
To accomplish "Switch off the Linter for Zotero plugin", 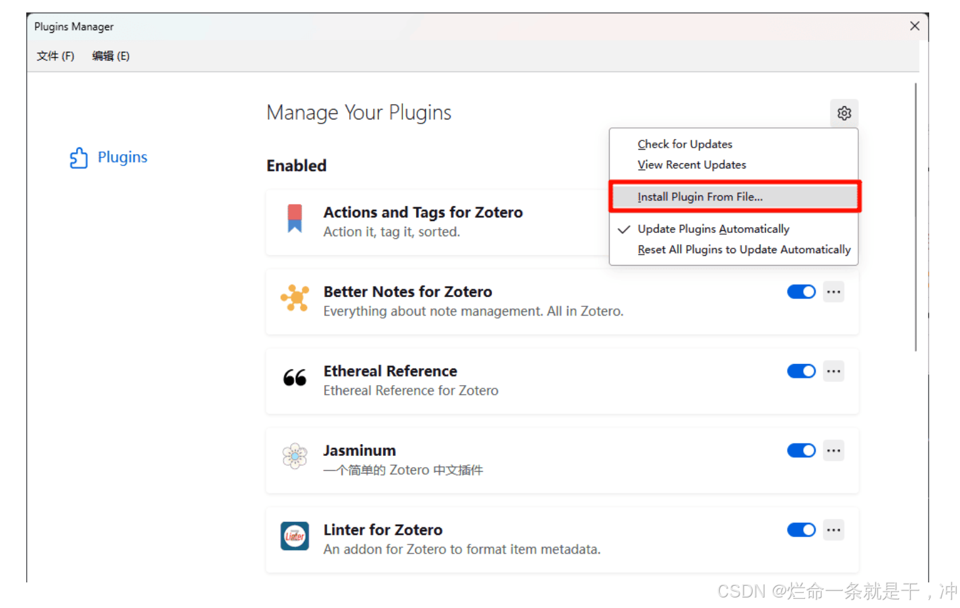I will click(801, 530).
